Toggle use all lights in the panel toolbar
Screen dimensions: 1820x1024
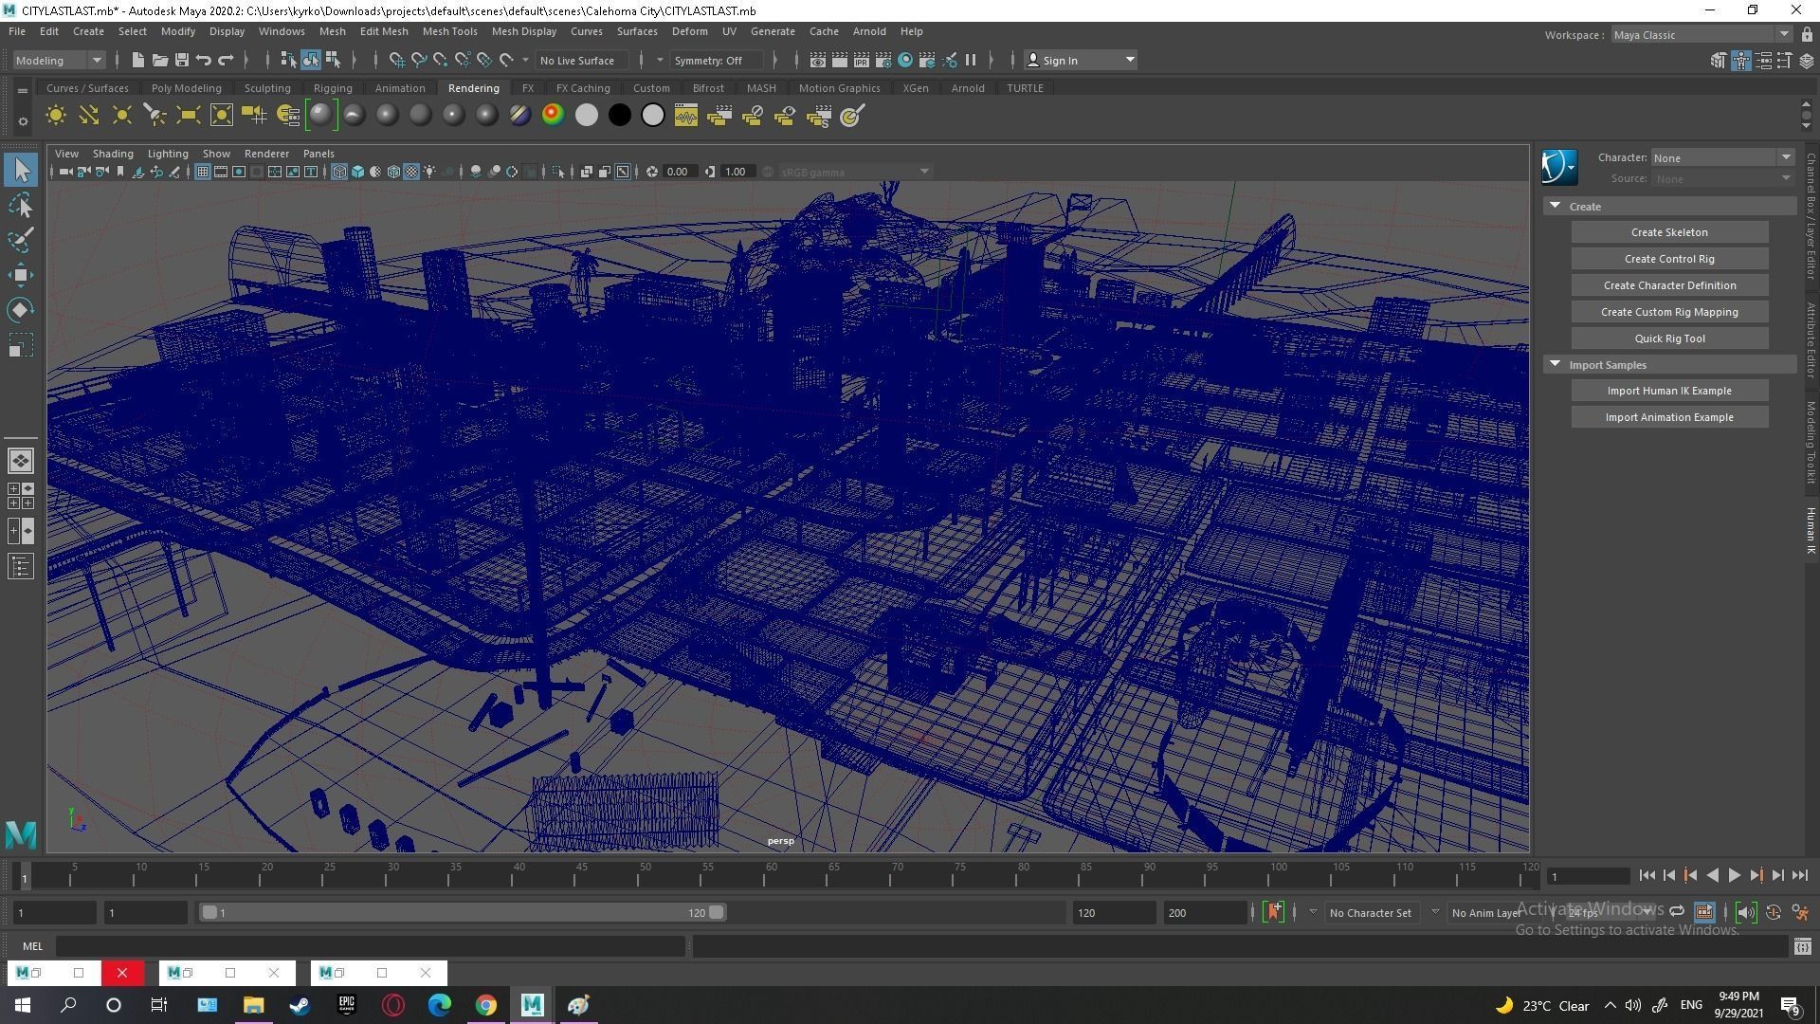[x=429, y=172]
